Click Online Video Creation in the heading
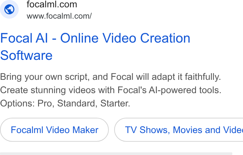The width and height of the screenshot is (243, 155). tap(125, 38)
